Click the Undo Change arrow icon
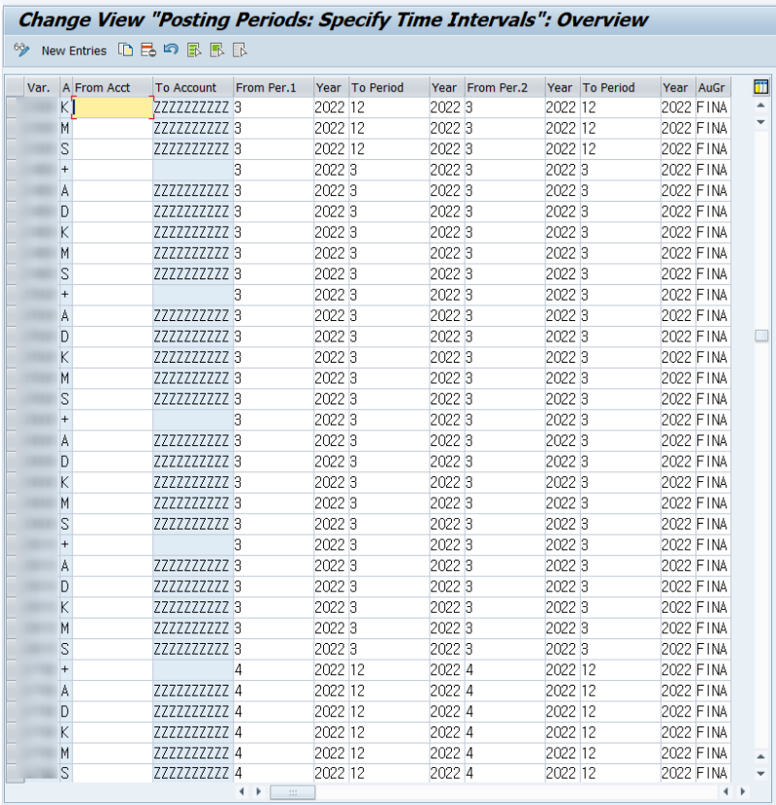Screen dimensions: 776x805 coord(171,49)
